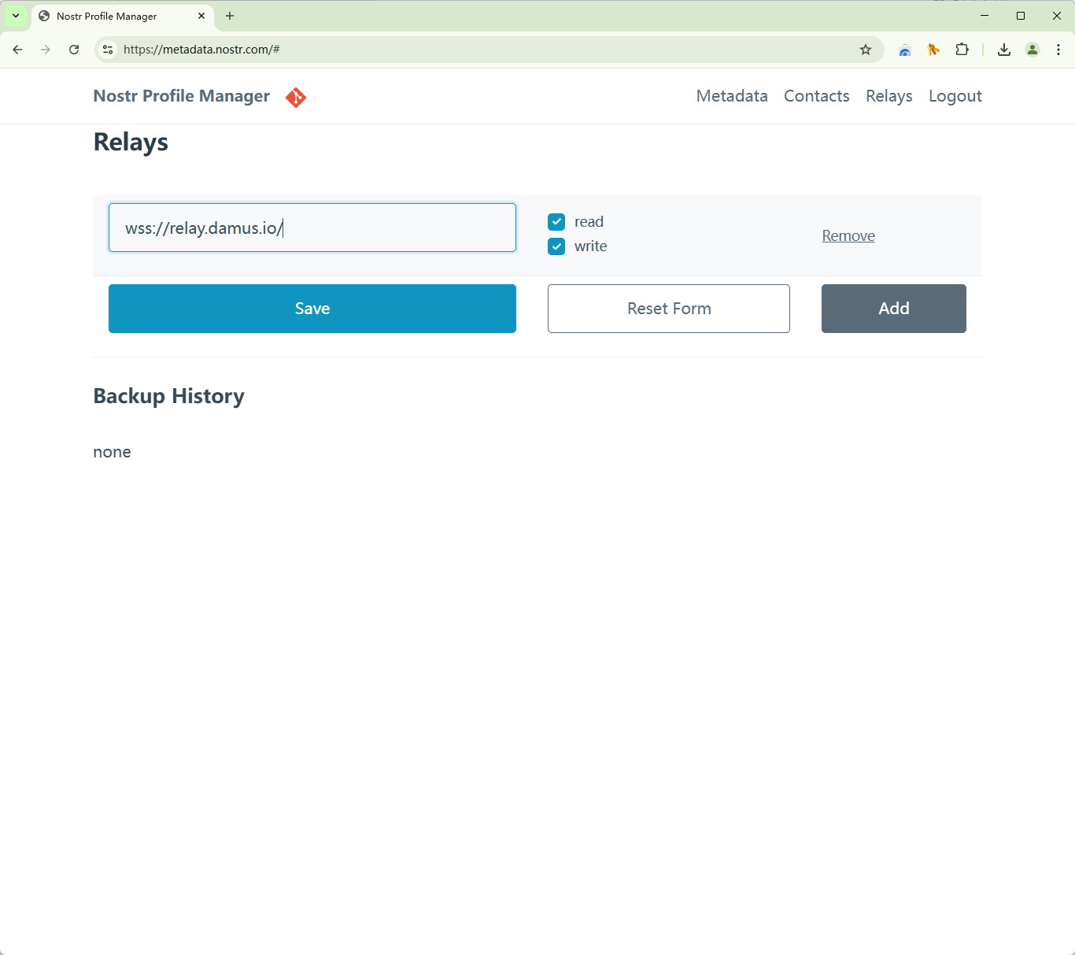Uncheck the read checkbox

click(x=556, y=222)
